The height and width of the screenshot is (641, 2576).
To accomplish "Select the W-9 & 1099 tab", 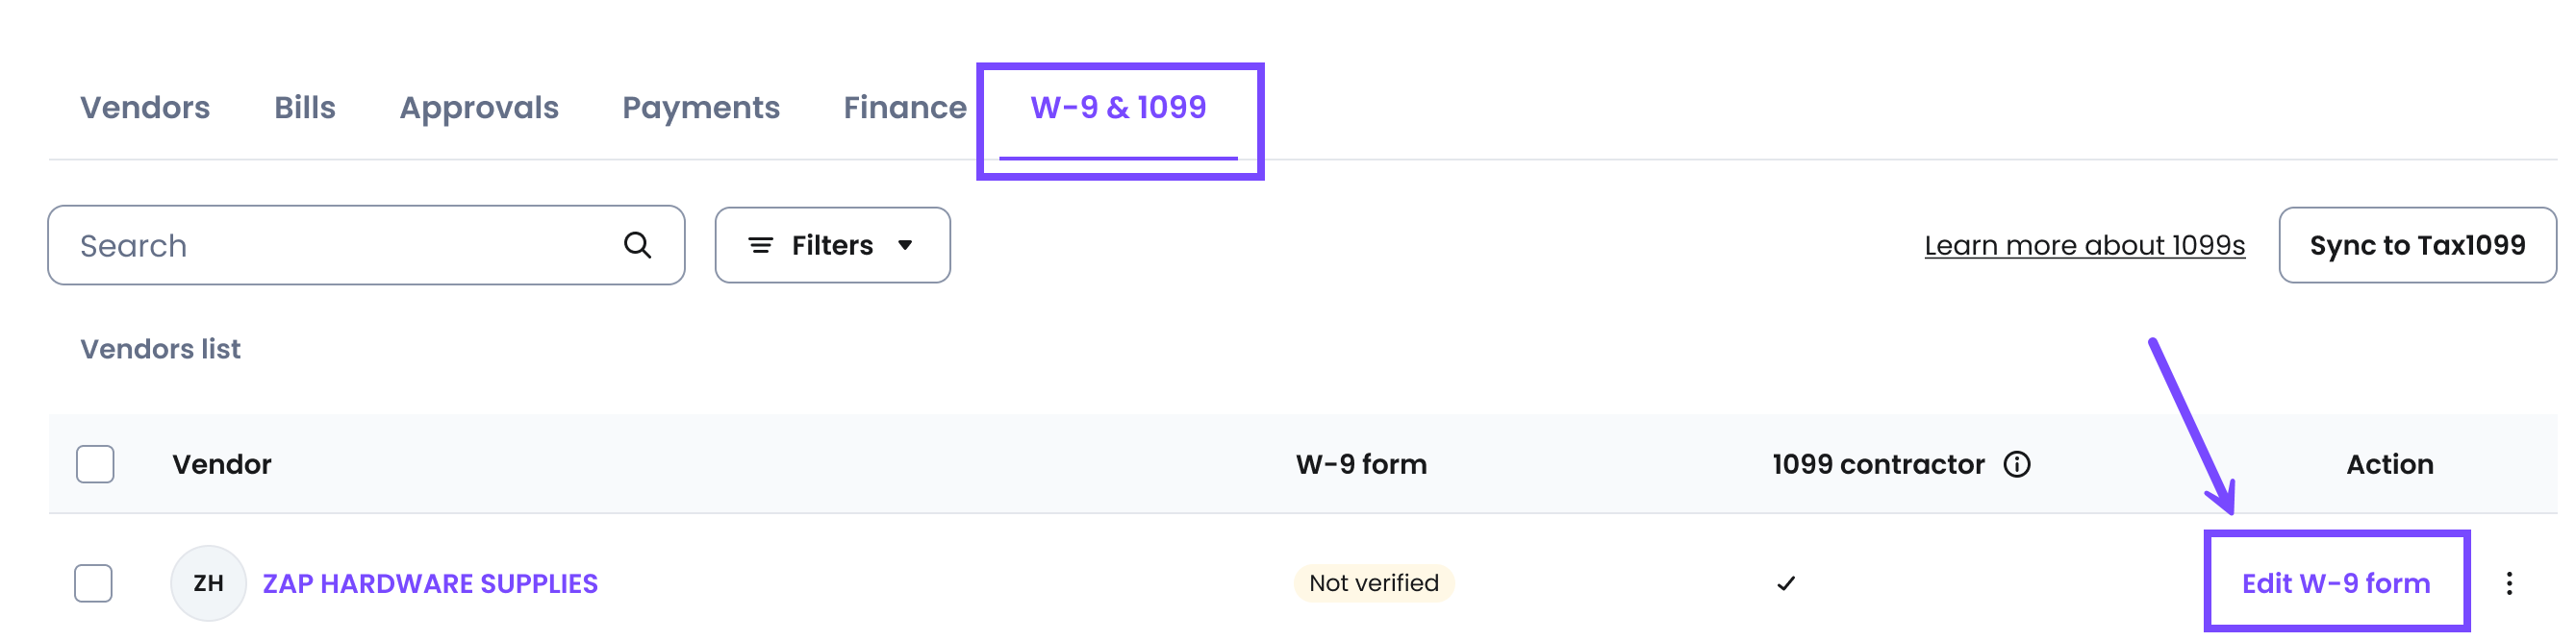I will click(x=1118, y=108).
